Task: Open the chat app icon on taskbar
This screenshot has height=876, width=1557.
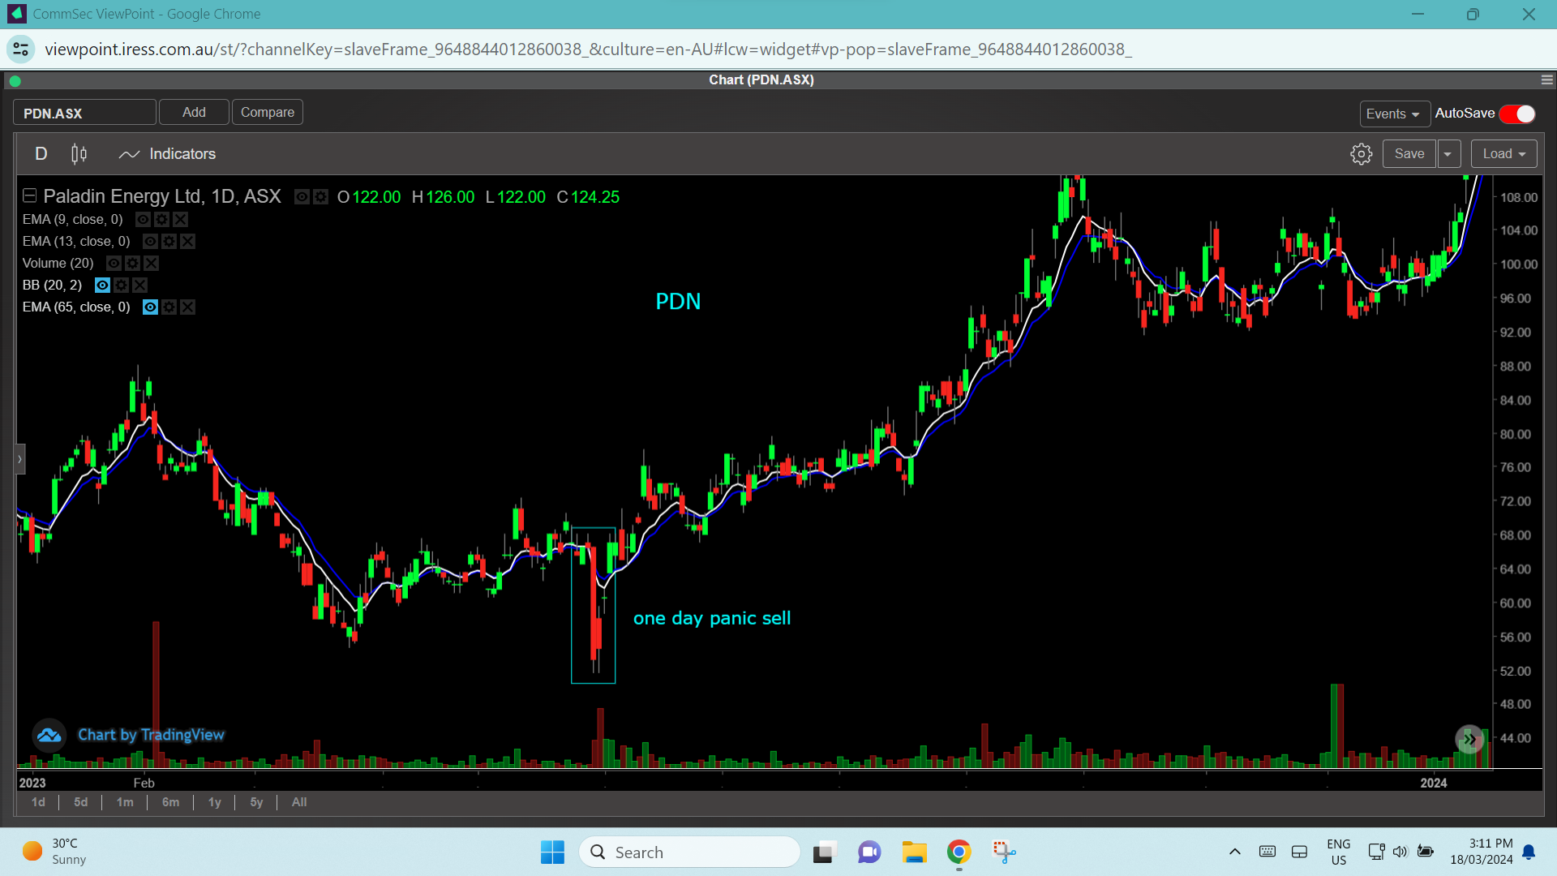Action: (869, 852)
